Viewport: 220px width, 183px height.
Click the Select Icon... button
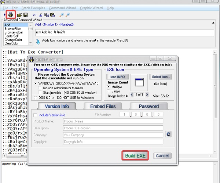coord(160,76)
